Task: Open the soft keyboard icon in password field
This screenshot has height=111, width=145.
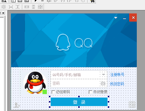Action: pyautogui.click(x=103, y=83)
